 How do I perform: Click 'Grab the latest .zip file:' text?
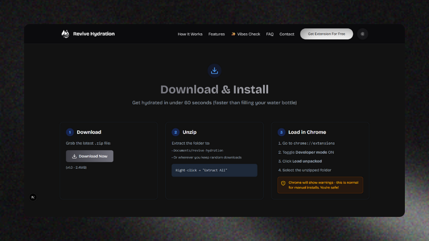coord(88,143)
